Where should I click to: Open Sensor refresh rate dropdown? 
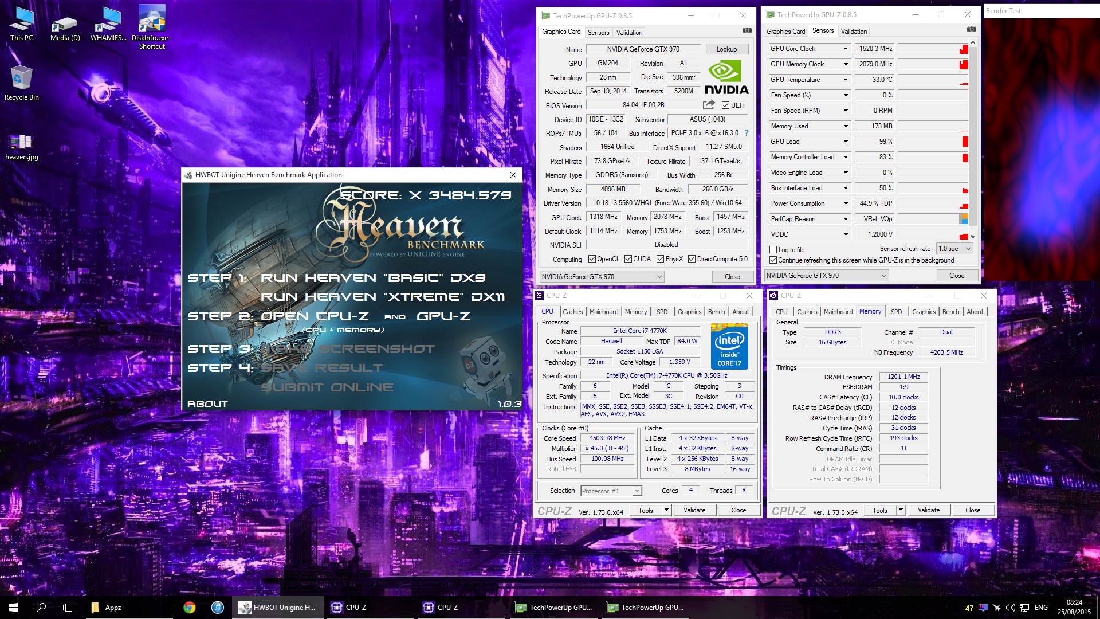(x=954, y=249)
